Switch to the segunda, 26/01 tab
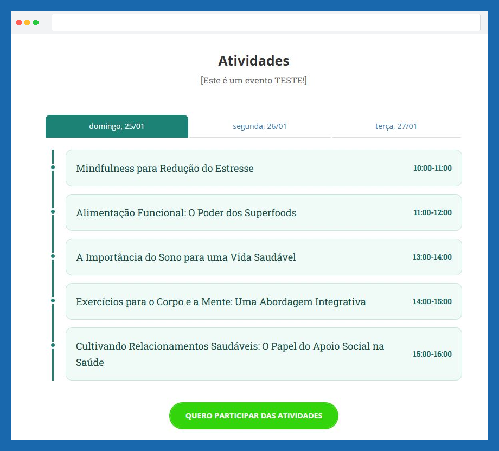Screen dimensions: 499x451 [x=260, y=126]
